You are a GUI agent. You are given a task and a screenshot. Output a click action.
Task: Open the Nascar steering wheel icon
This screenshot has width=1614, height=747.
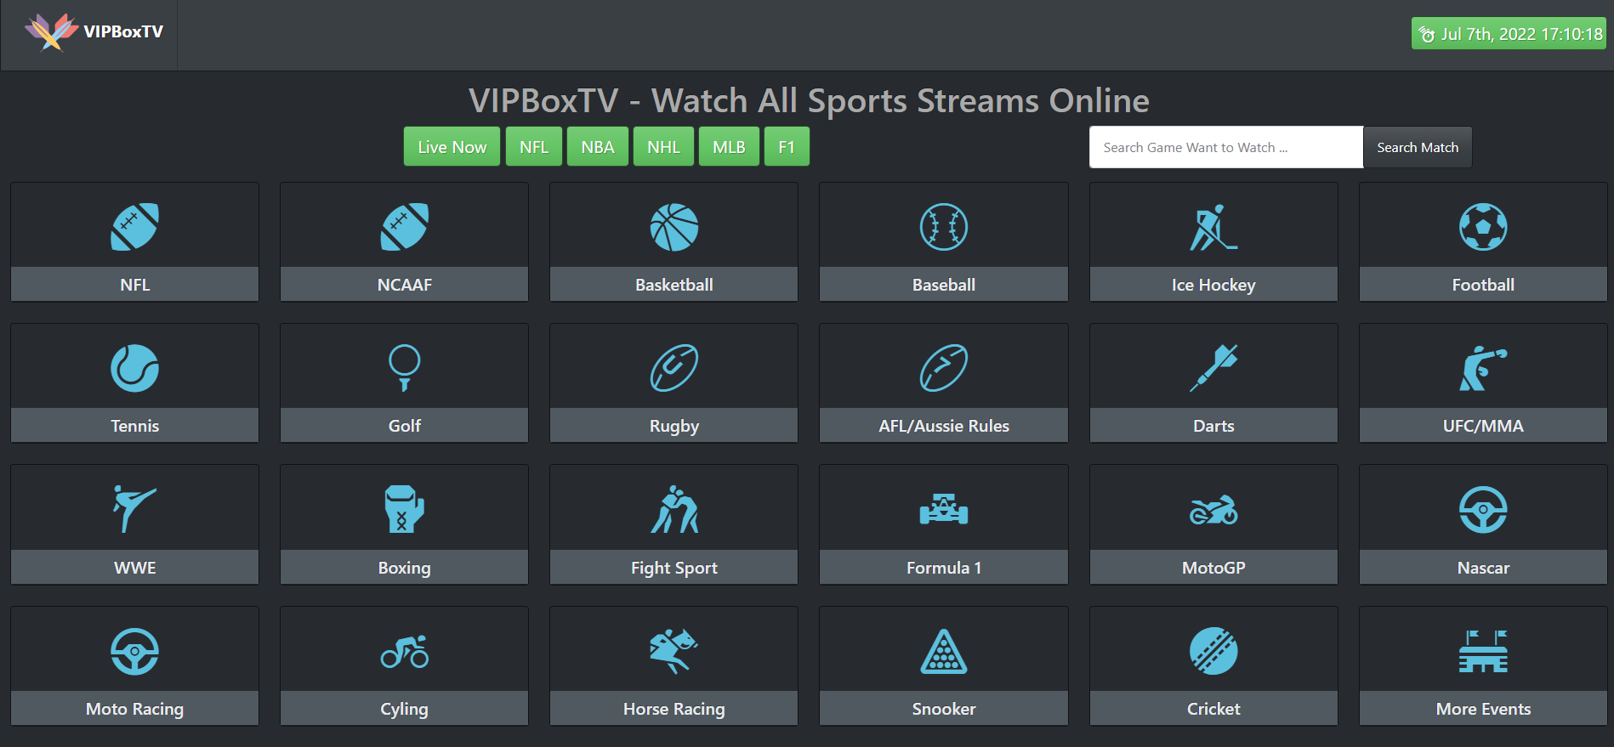click(1483, 509)
